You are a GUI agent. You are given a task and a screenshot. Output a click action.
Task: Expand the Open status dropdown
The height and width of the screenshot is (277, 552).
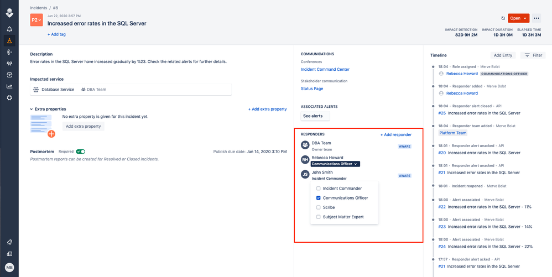pyautogui.click(x=519, y=18)
